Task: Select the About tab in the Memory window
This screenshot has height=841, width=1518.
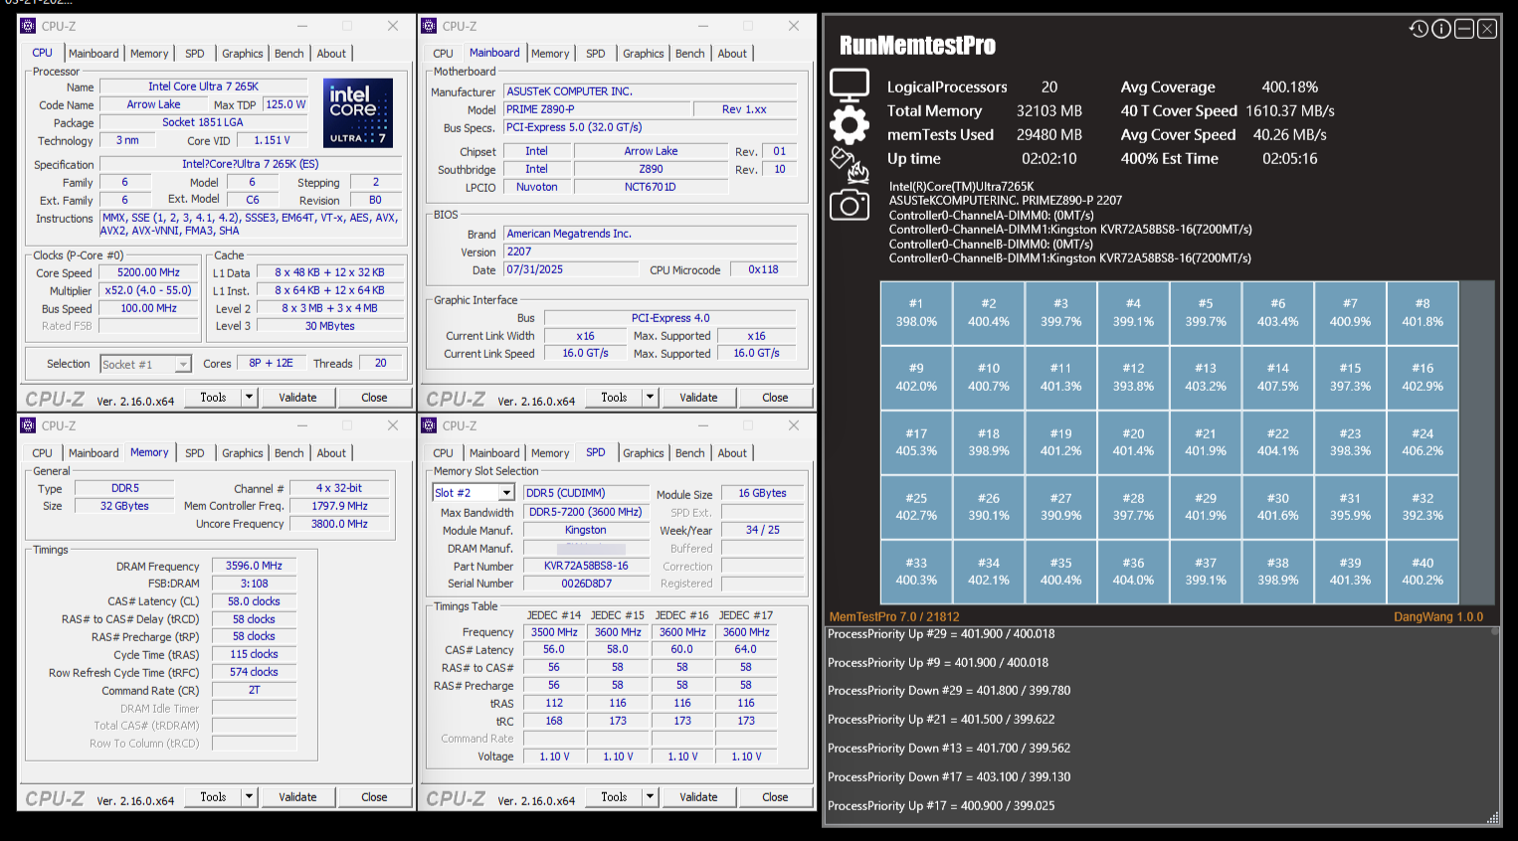Action: (x=331, y=452)
